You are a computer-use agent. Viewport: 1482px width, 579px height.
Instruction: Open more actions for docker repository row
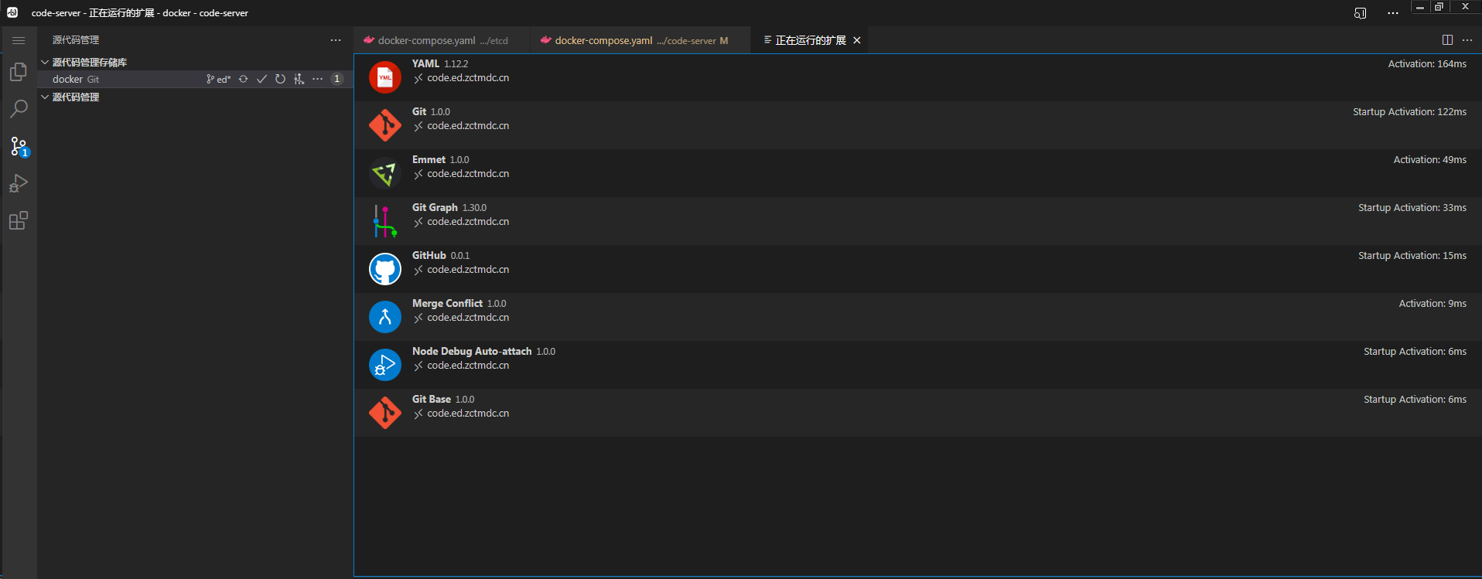[x=317, y=79]
